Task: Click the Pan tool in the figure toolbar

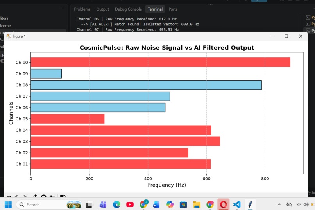Action: pyautogui.click(x=36, y=196)
